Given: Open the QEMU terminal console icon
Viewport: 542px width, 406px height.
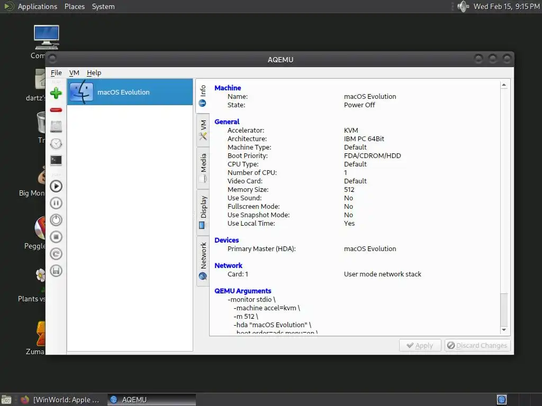Looking at the screenshot, I should point(56,161).
